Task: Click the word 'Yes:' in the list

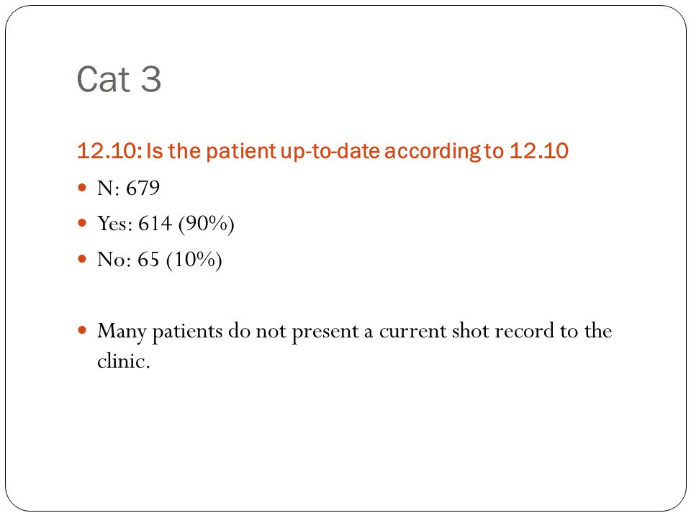Action: click(115, 223)
